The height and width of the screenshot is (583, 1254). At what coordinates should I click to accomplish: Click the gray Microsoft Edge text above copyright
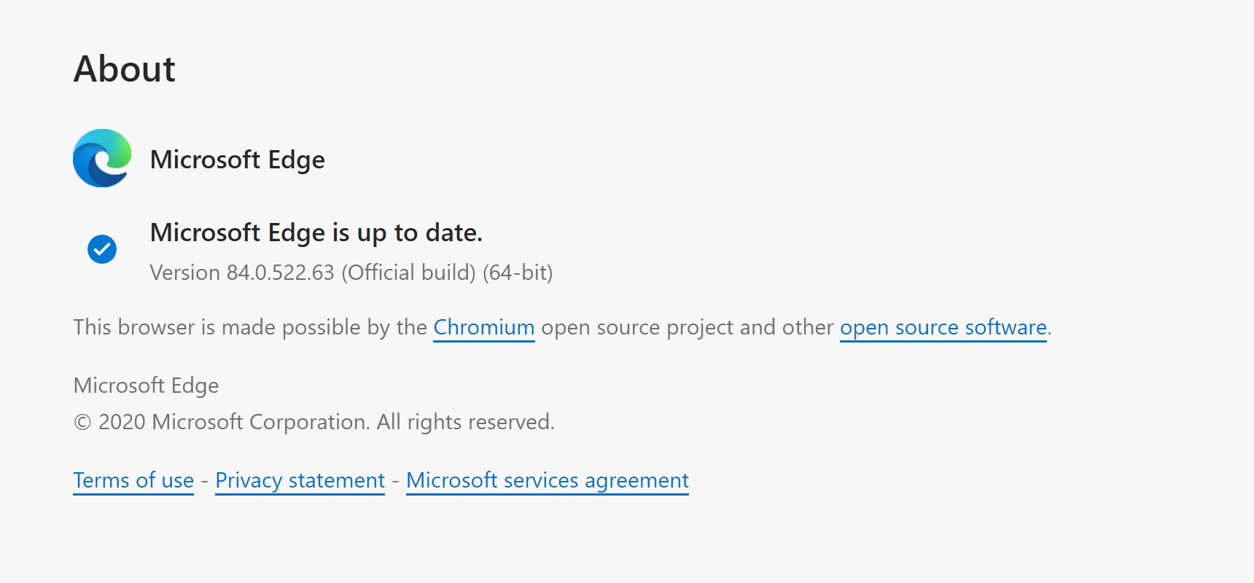click(146, 386)
